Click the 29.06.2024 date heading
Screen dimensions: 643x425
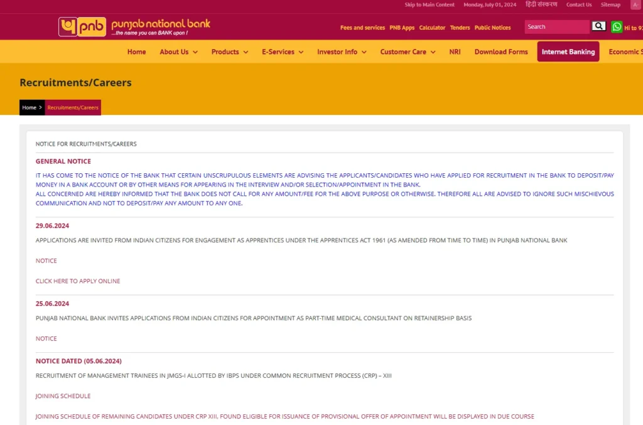[52, 226]
